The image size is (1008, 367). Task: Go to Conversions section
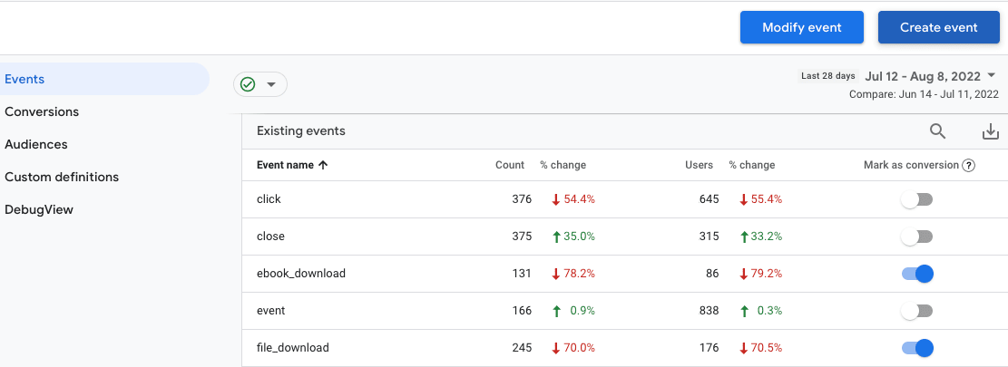(x=42, y=112)
